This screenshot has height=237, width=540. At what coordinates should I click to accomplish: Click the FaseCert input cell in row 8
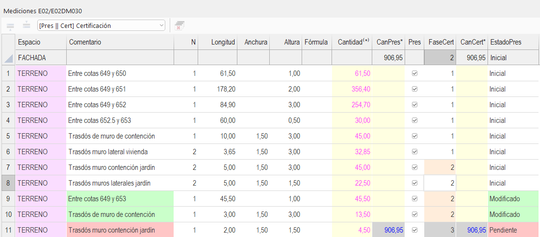coord(440,183)
